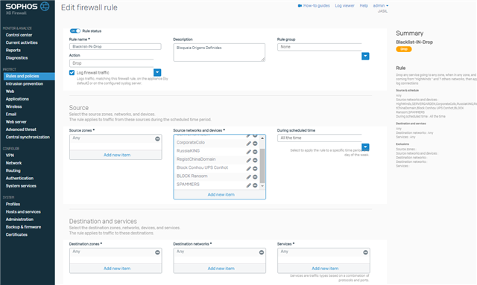
Task: Open Routing configuration
Action: click(x=13, y=170)
